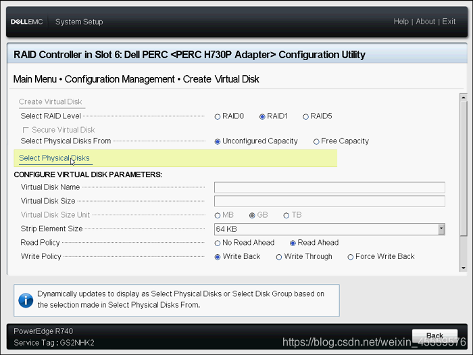This screenshot has width=473, height=355.
Task: Select RAID1 level option
Action: point(262,116)
